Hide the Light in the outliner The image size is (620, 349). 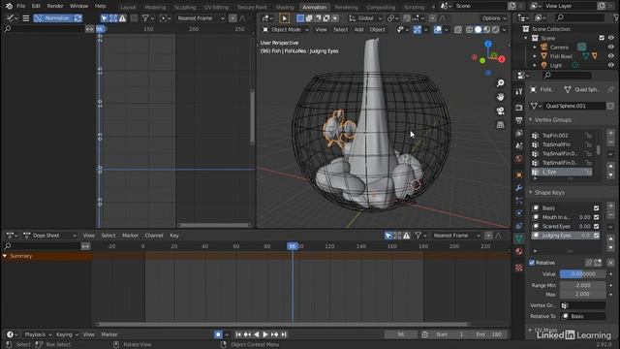click(x=611, y=65)
